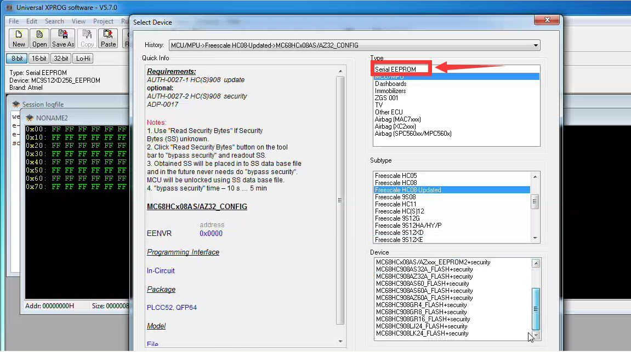Click the Paste toolbar icon
The image size is (631, 352).
coord(109,38)
